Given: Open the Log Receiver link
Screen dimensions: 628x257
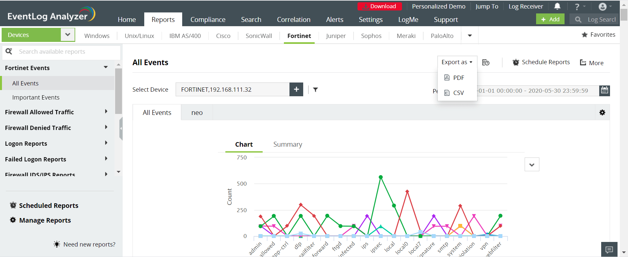Looking at the screenshot, I should pyautogui.click(x=526, y=7).
